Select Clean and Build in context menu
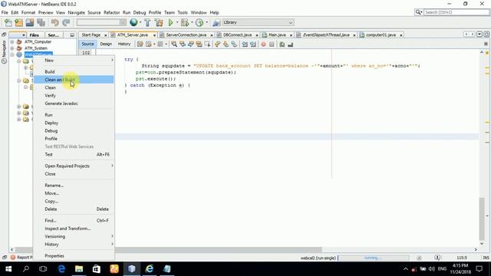 pyautogui.click(x=74, y=80)
